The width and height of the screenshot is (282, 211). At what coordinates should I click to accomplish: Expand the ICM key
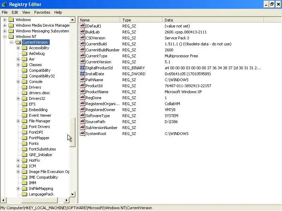tap(18, 166)
